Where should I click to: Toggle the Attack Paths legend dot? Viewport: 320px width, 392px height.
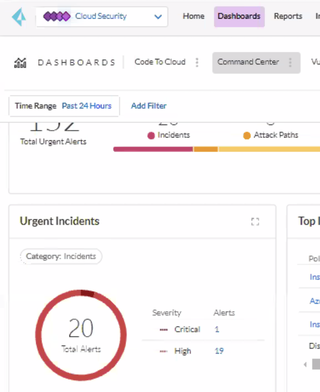(x=247, y=135)
